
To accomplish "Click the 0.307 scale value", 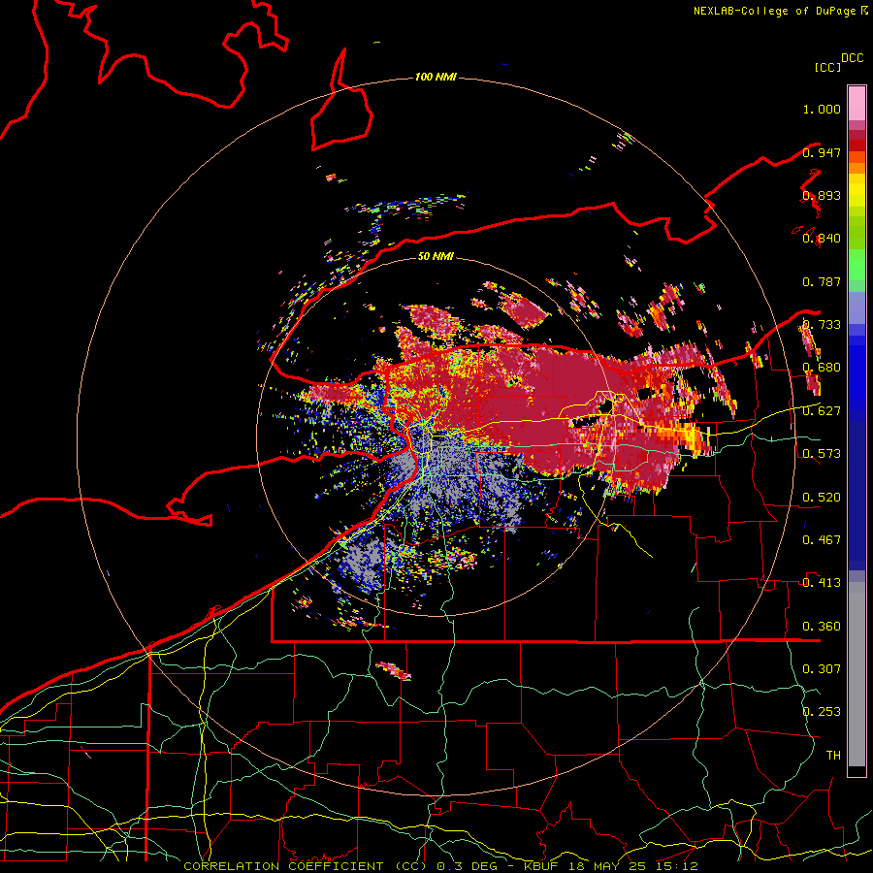I will pyautogui.click(x=822, y=669).
